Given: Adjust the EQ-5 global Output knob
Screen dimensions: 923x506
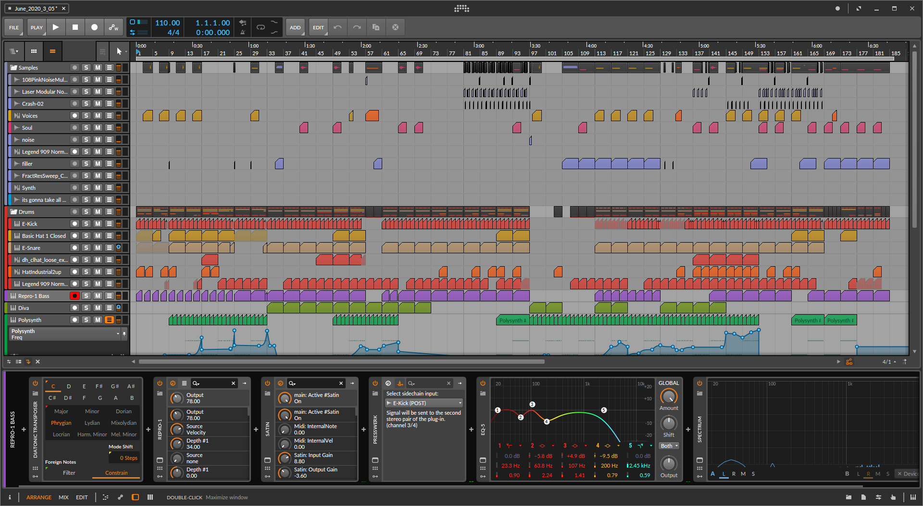Looking at the screenshot, I should pyautogui.click(x=669, y=464).
